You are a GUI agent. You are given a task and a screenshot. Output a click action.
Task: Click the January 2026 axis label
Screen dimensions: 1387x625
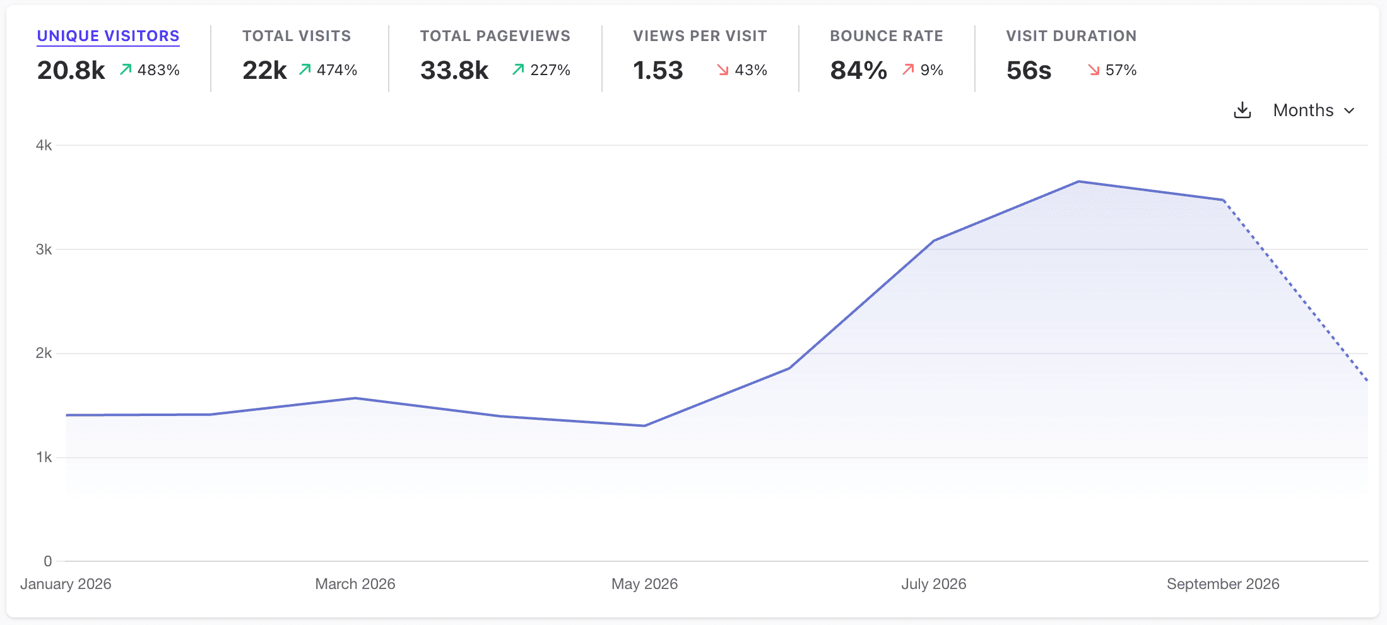[x=66, y=584]
